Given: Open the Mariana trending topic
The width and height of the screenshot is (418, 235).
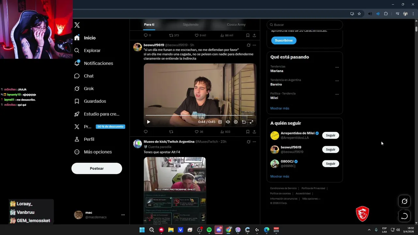Looking at the screenshot, I should pos(277,71).
